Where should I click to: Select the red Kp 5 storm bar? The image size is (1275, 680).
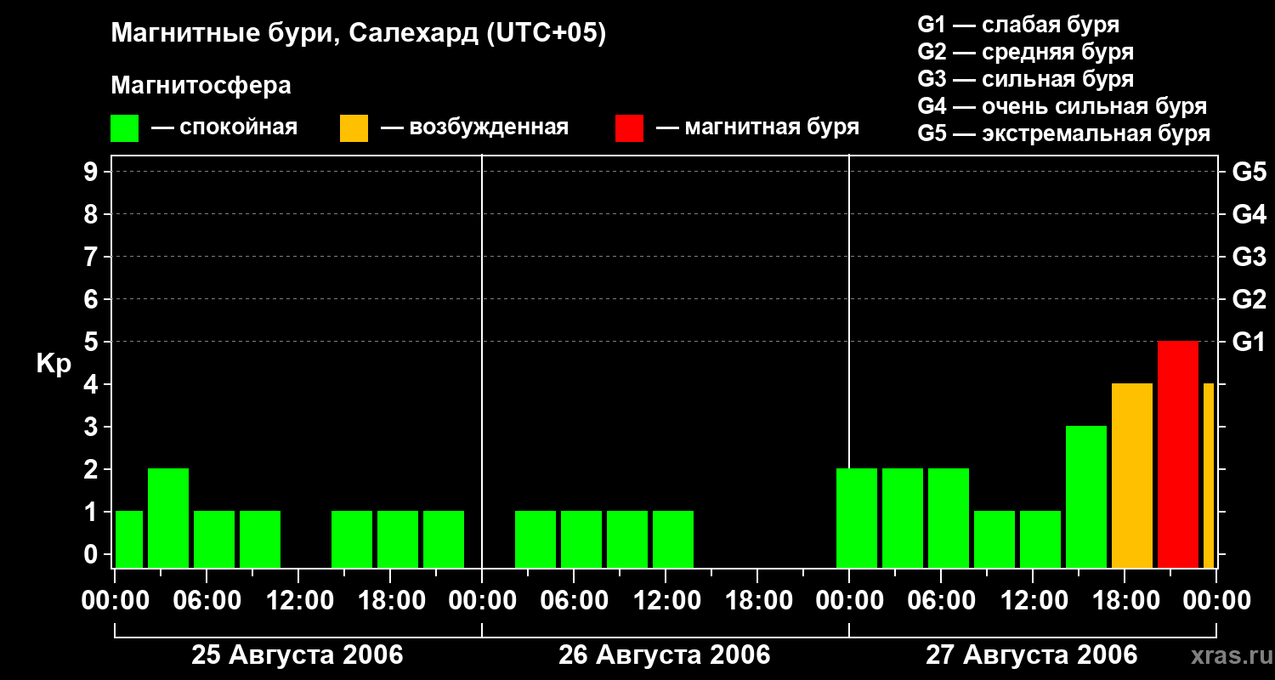point(1178,455)
